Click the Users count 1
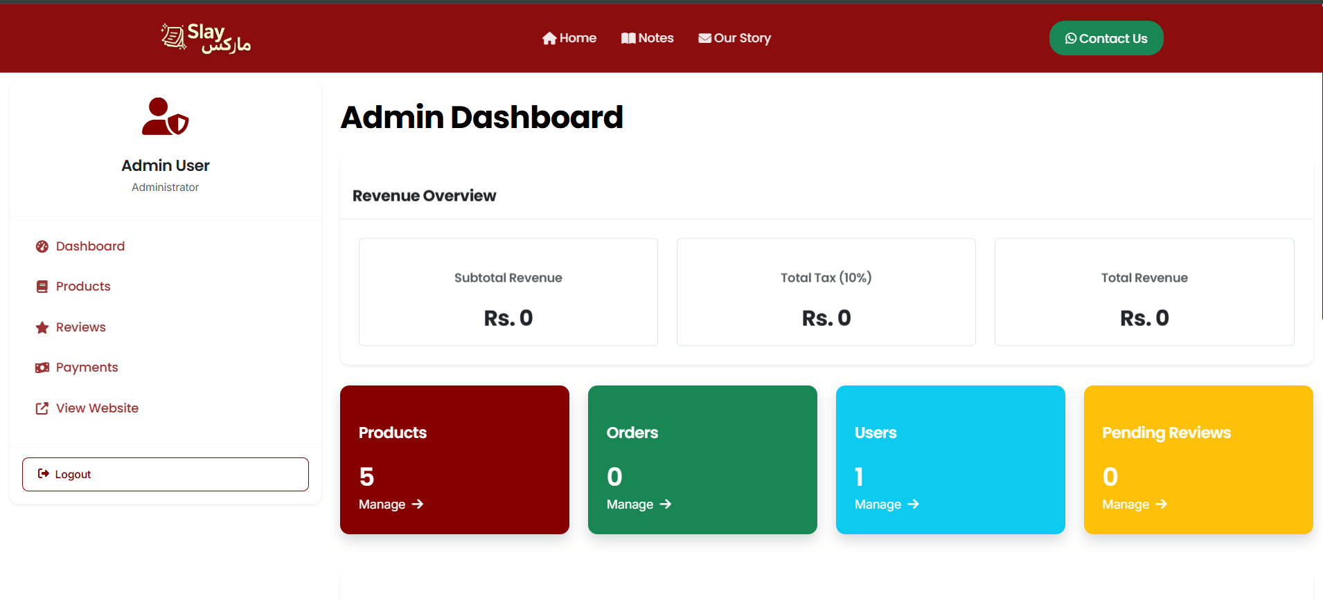Image resolution: width=1323 pixels, height=600 pixels. coord(859,477)
